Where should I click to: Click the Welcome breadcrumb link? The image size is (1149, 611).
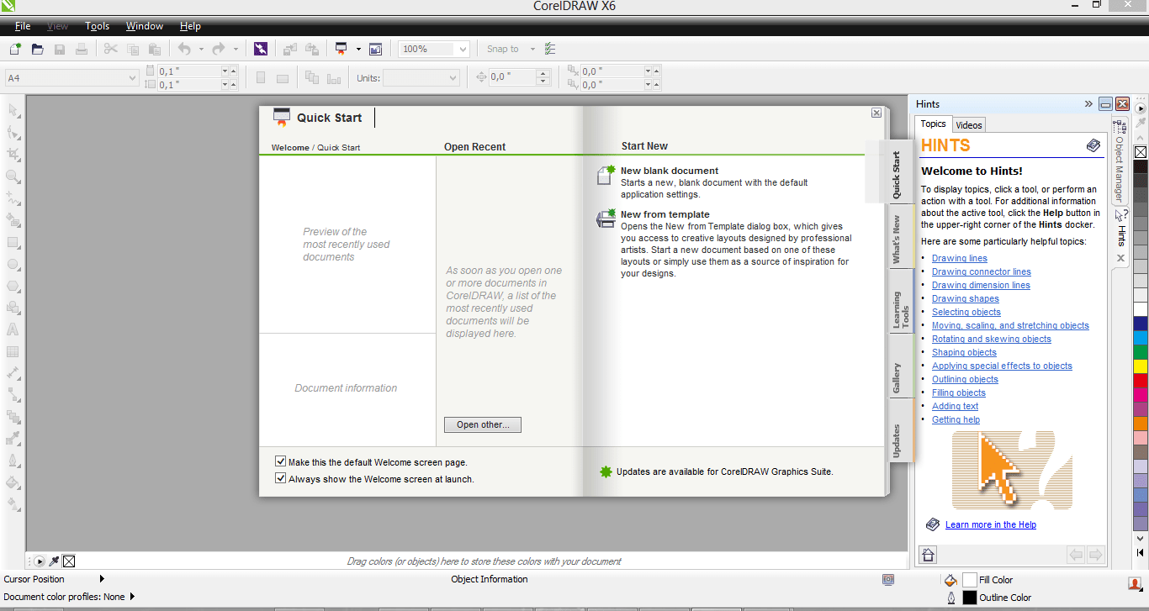(x=290, y=147)
